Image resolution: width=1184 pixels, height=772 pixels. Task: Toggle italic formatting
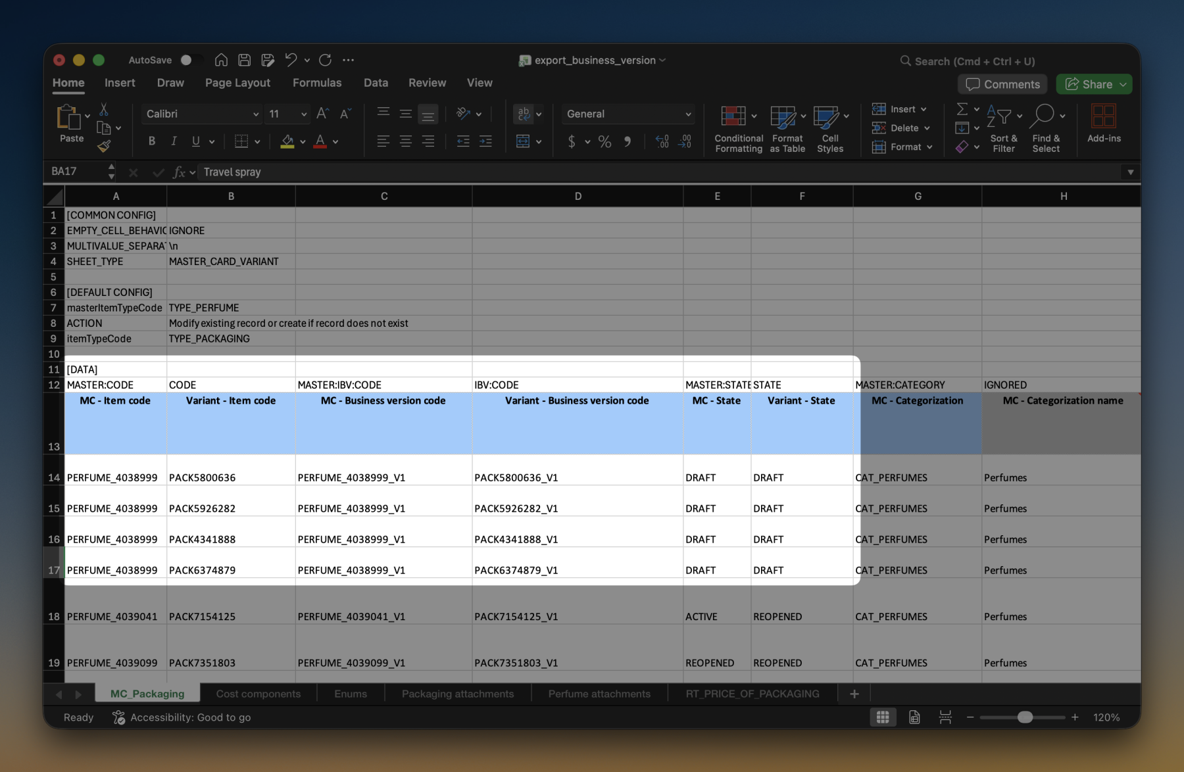pos(174,141)
